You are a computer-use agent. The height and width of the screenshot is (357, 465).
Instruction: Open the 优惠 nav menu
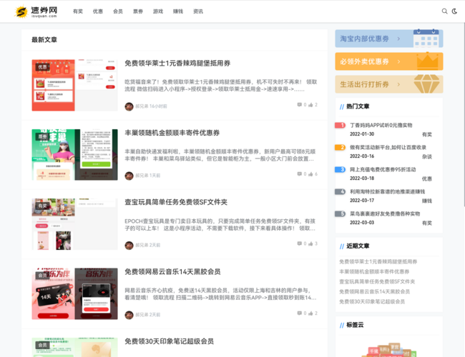[x=97, y=11]
